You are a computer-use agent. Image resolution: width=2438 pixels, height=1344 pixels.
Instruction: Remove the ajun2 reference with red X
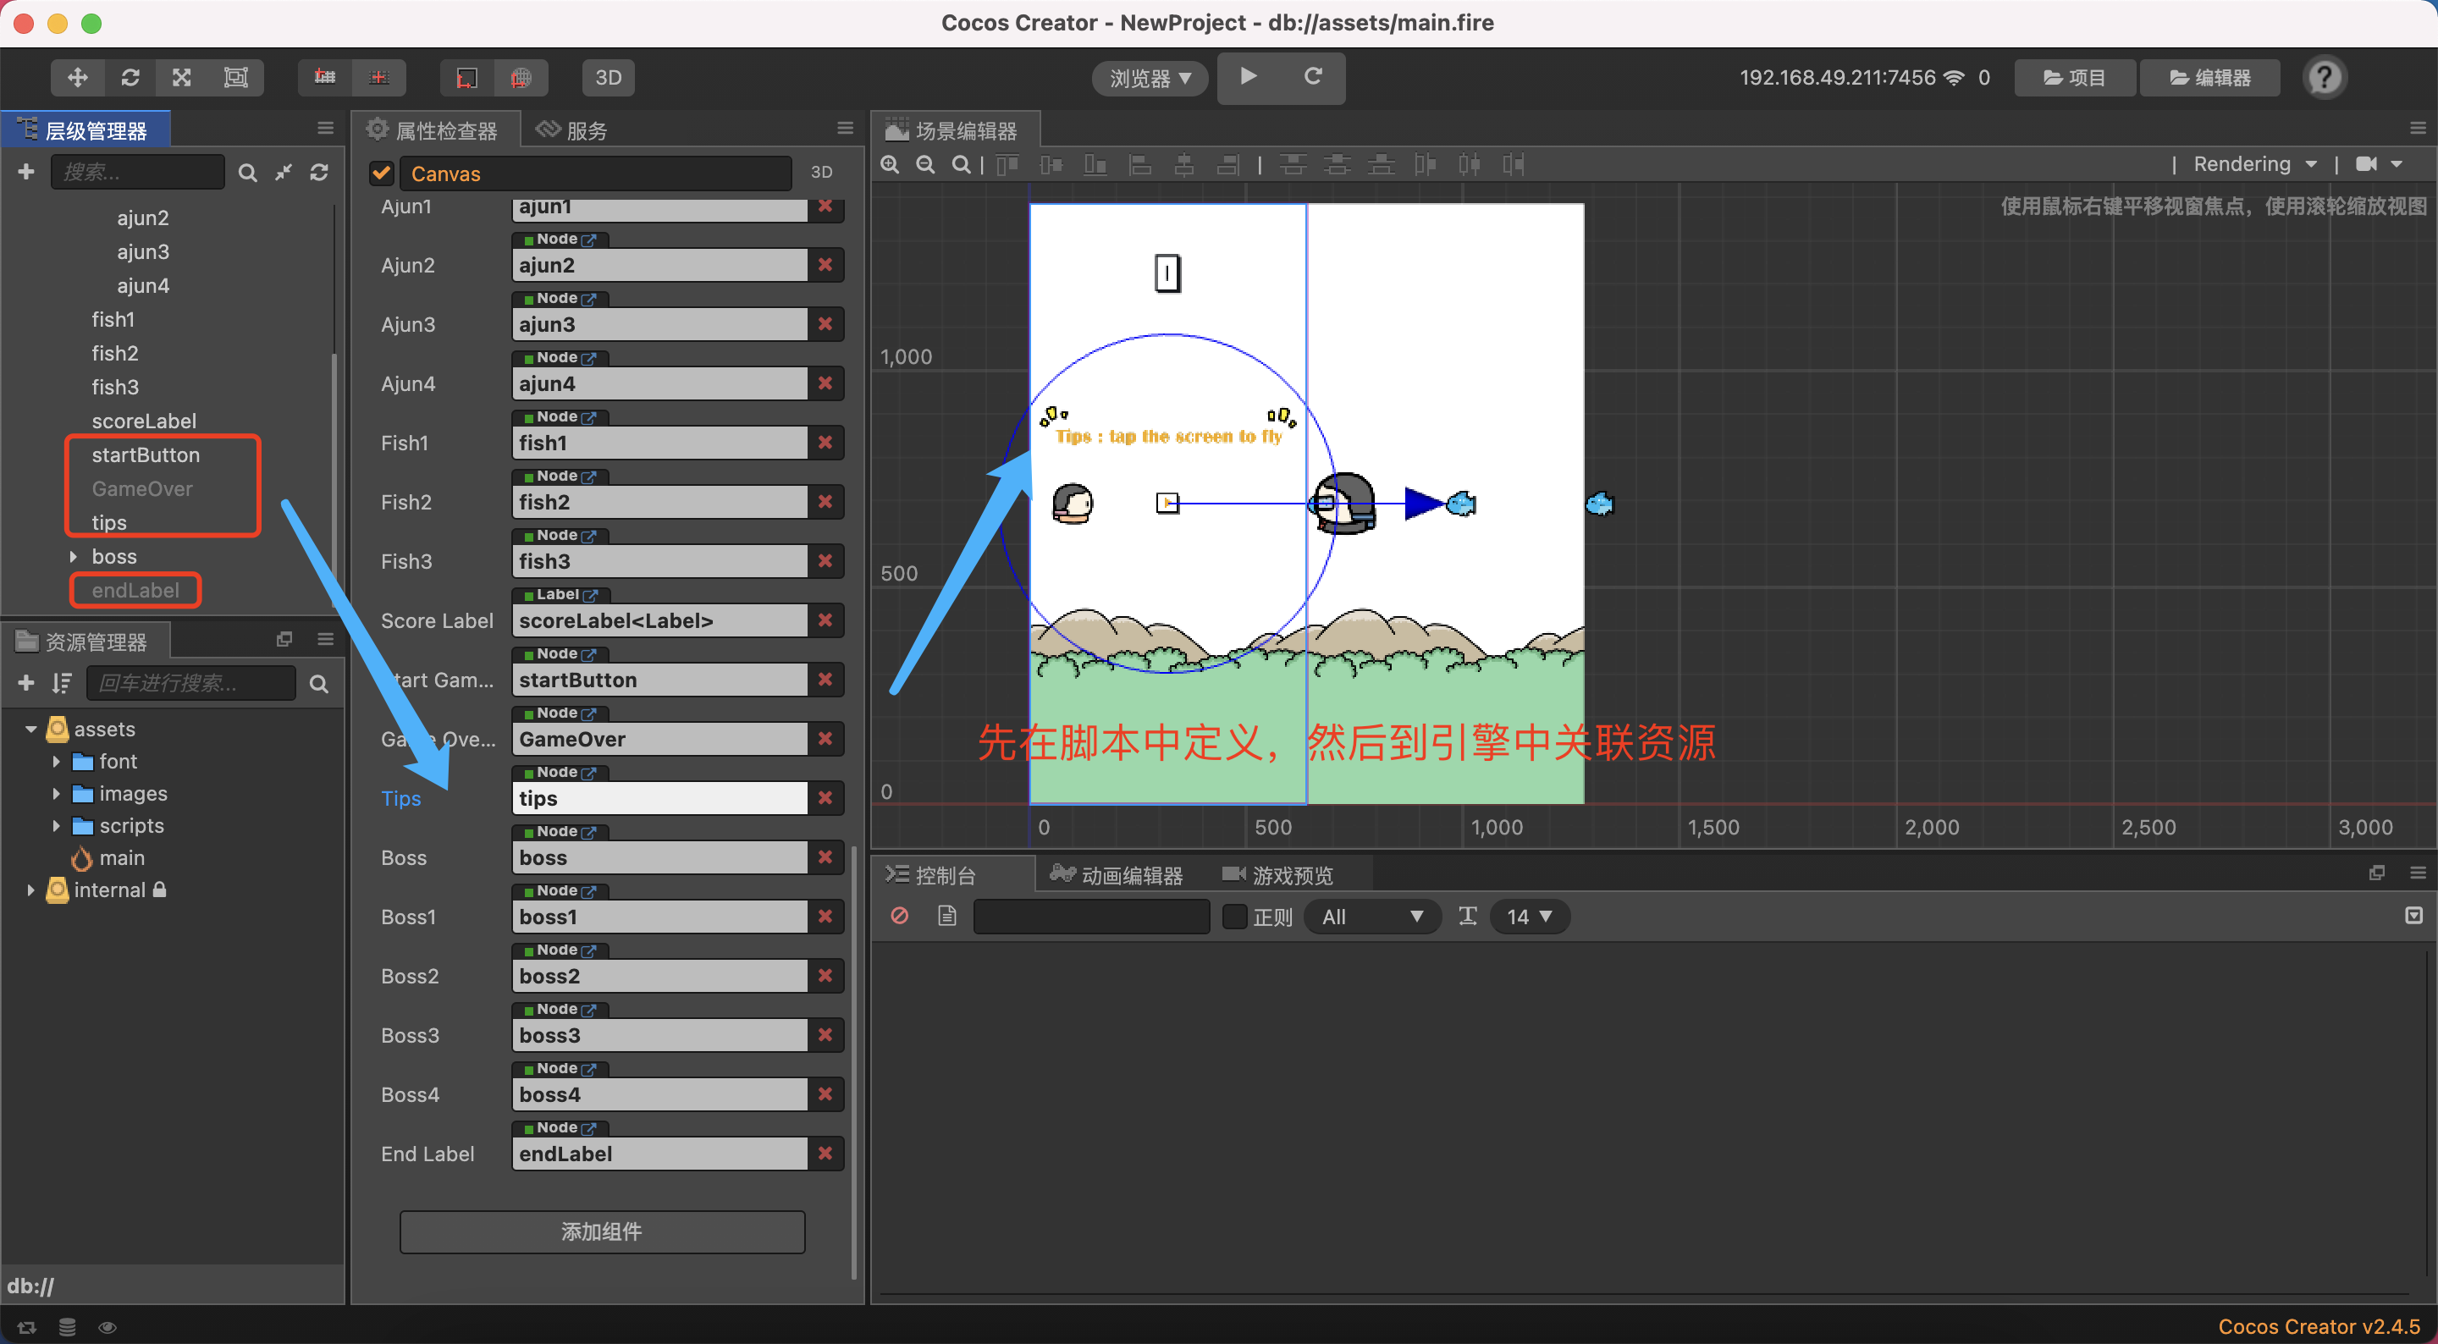(825, 265)
